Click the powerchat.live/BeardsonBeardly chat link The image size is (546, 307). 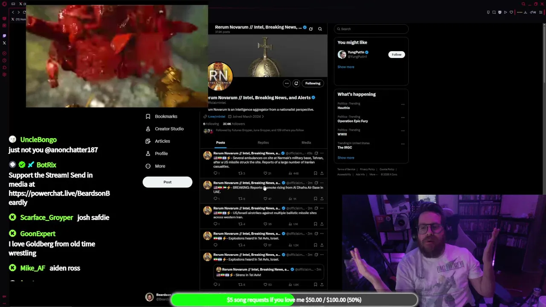(x=59, y=198)
